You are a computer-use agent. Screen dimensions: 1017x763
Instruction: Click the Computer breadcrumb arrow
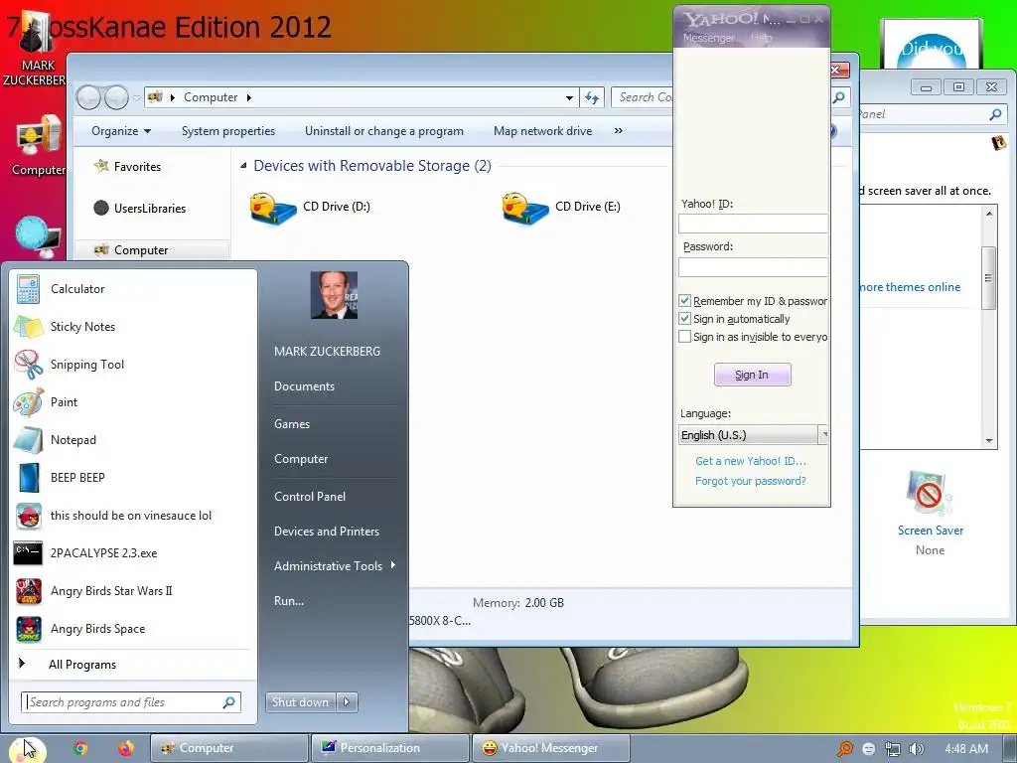tap(249, 98)
